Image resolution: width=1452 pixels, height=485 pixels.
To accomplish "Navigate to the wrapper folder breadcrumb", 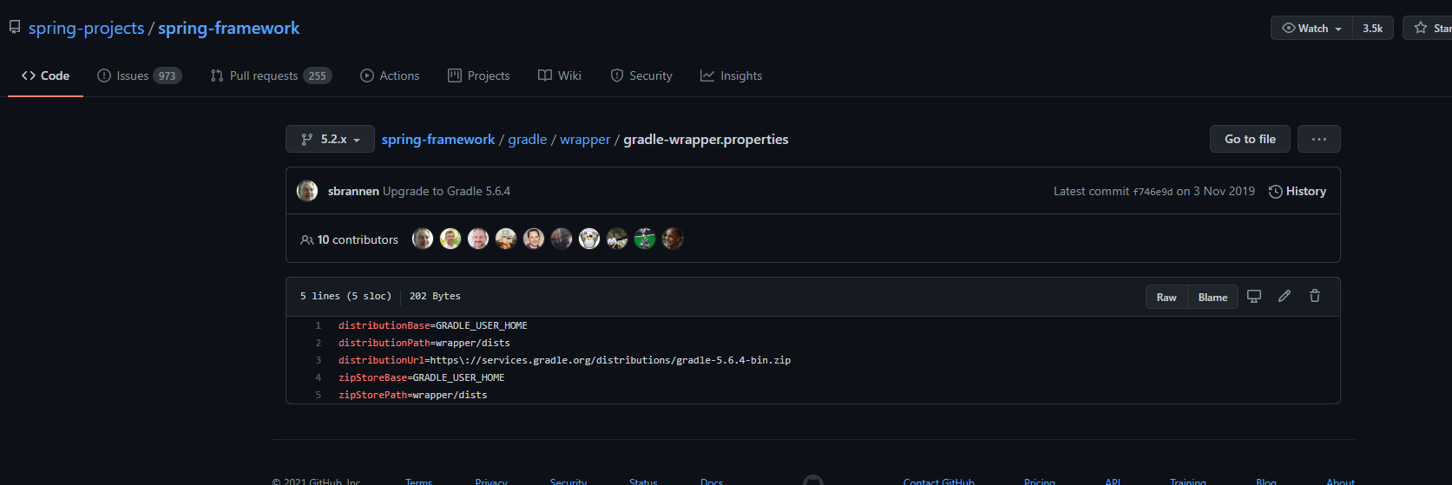I will tap(585, 140).
